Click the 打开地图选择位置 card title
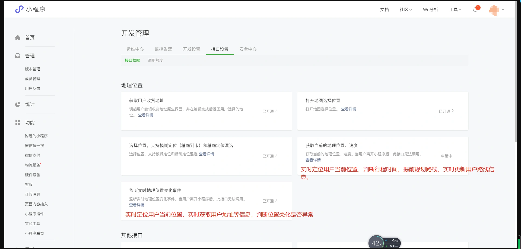This screenshot has width=521, height=249. coord(323,100)
